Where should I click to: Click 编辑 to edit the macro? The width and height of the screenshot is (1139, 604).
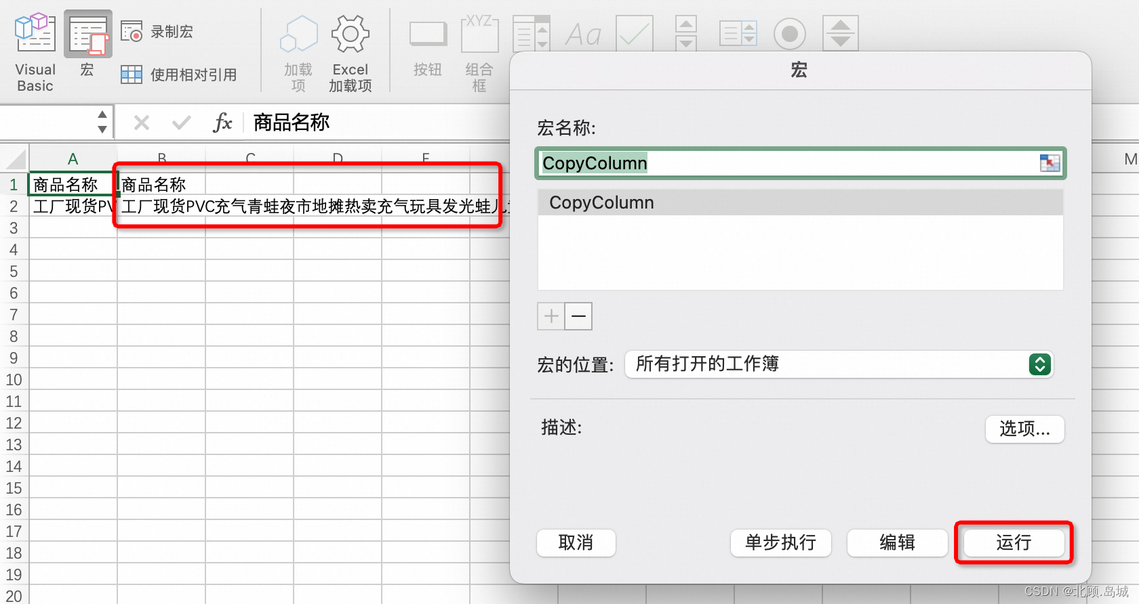tap(897, 542)
